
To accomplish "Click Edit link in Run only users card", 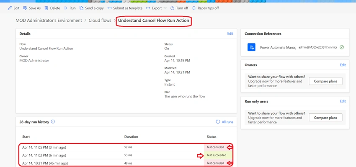I will tap(343, 101).
